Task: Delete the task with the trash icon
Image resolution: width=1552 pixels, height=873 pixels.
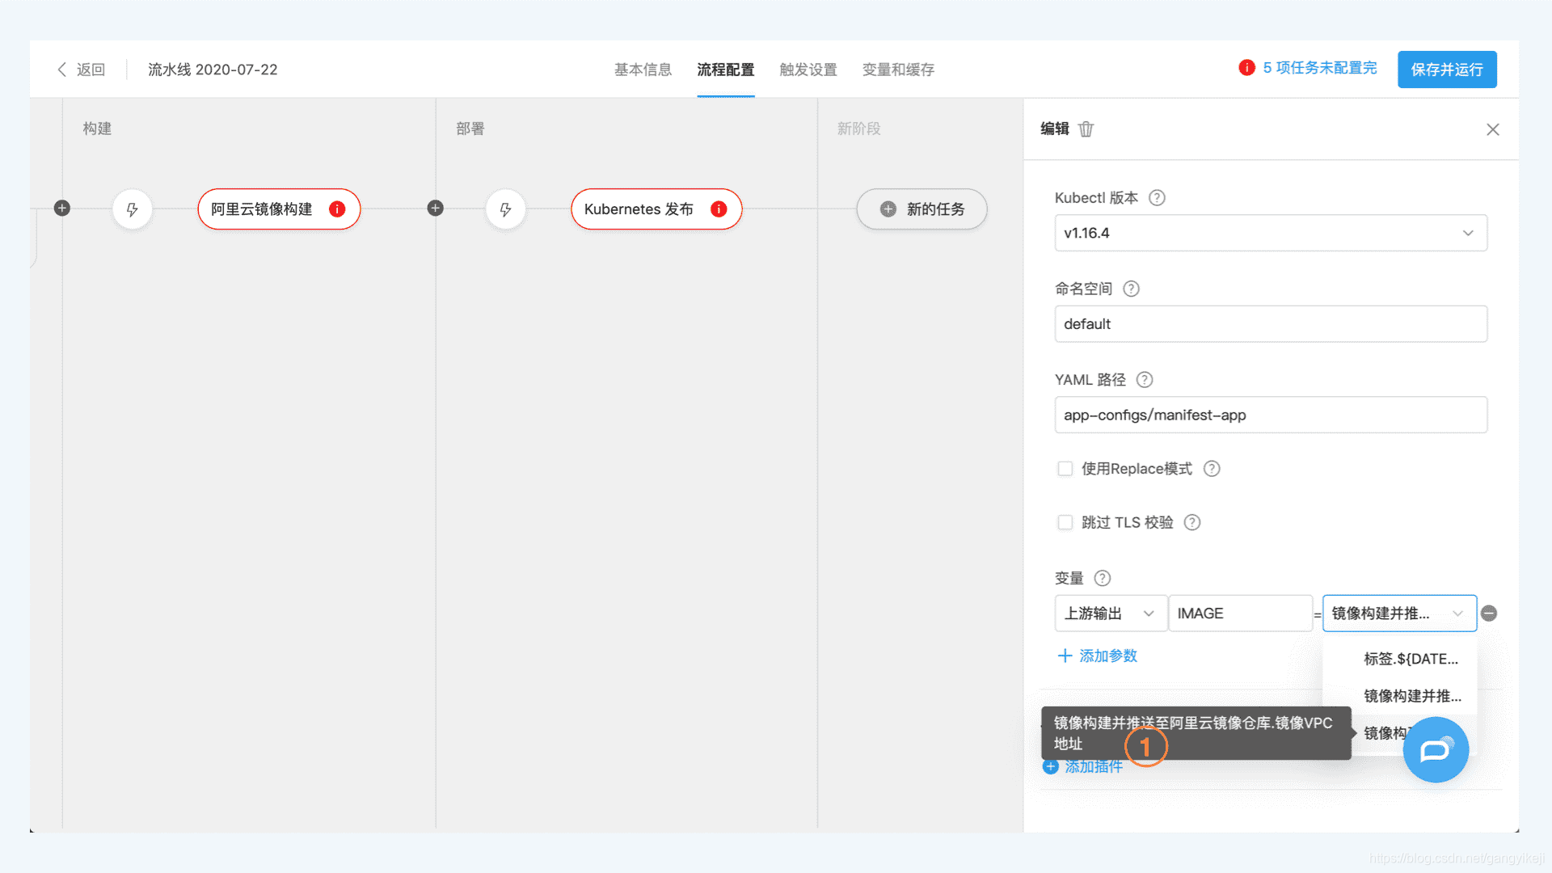Action: (1086, 129)
